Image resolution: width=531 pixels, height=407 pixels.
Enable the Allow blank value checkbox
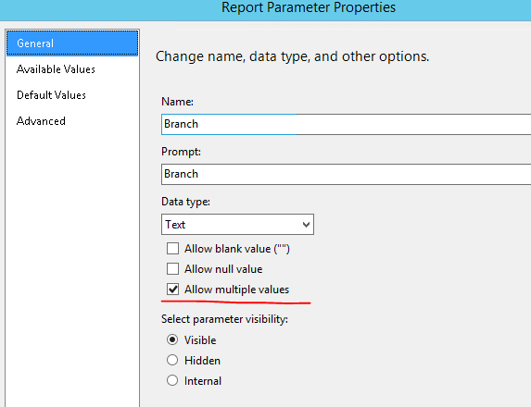pyautogui.click(x=172, y=249)
